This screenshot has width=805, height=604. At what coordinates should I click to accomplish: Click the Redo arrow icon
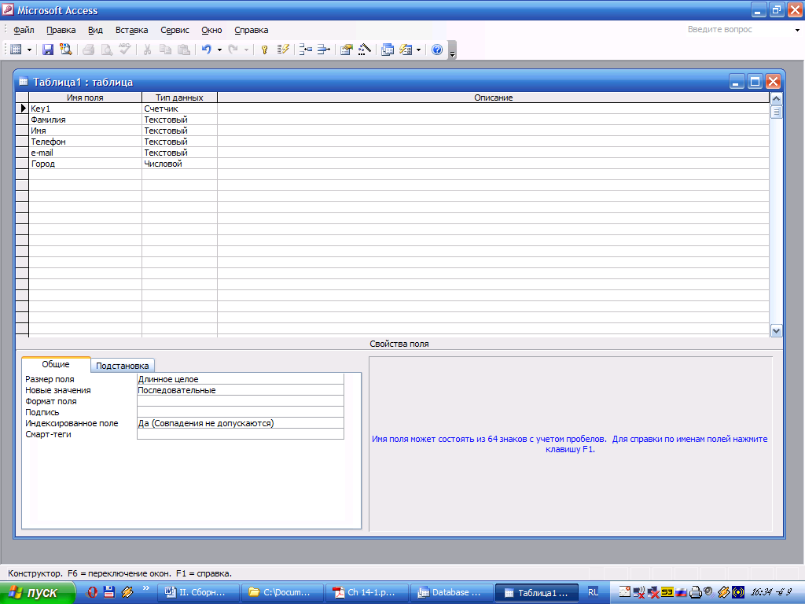(233, 50)
